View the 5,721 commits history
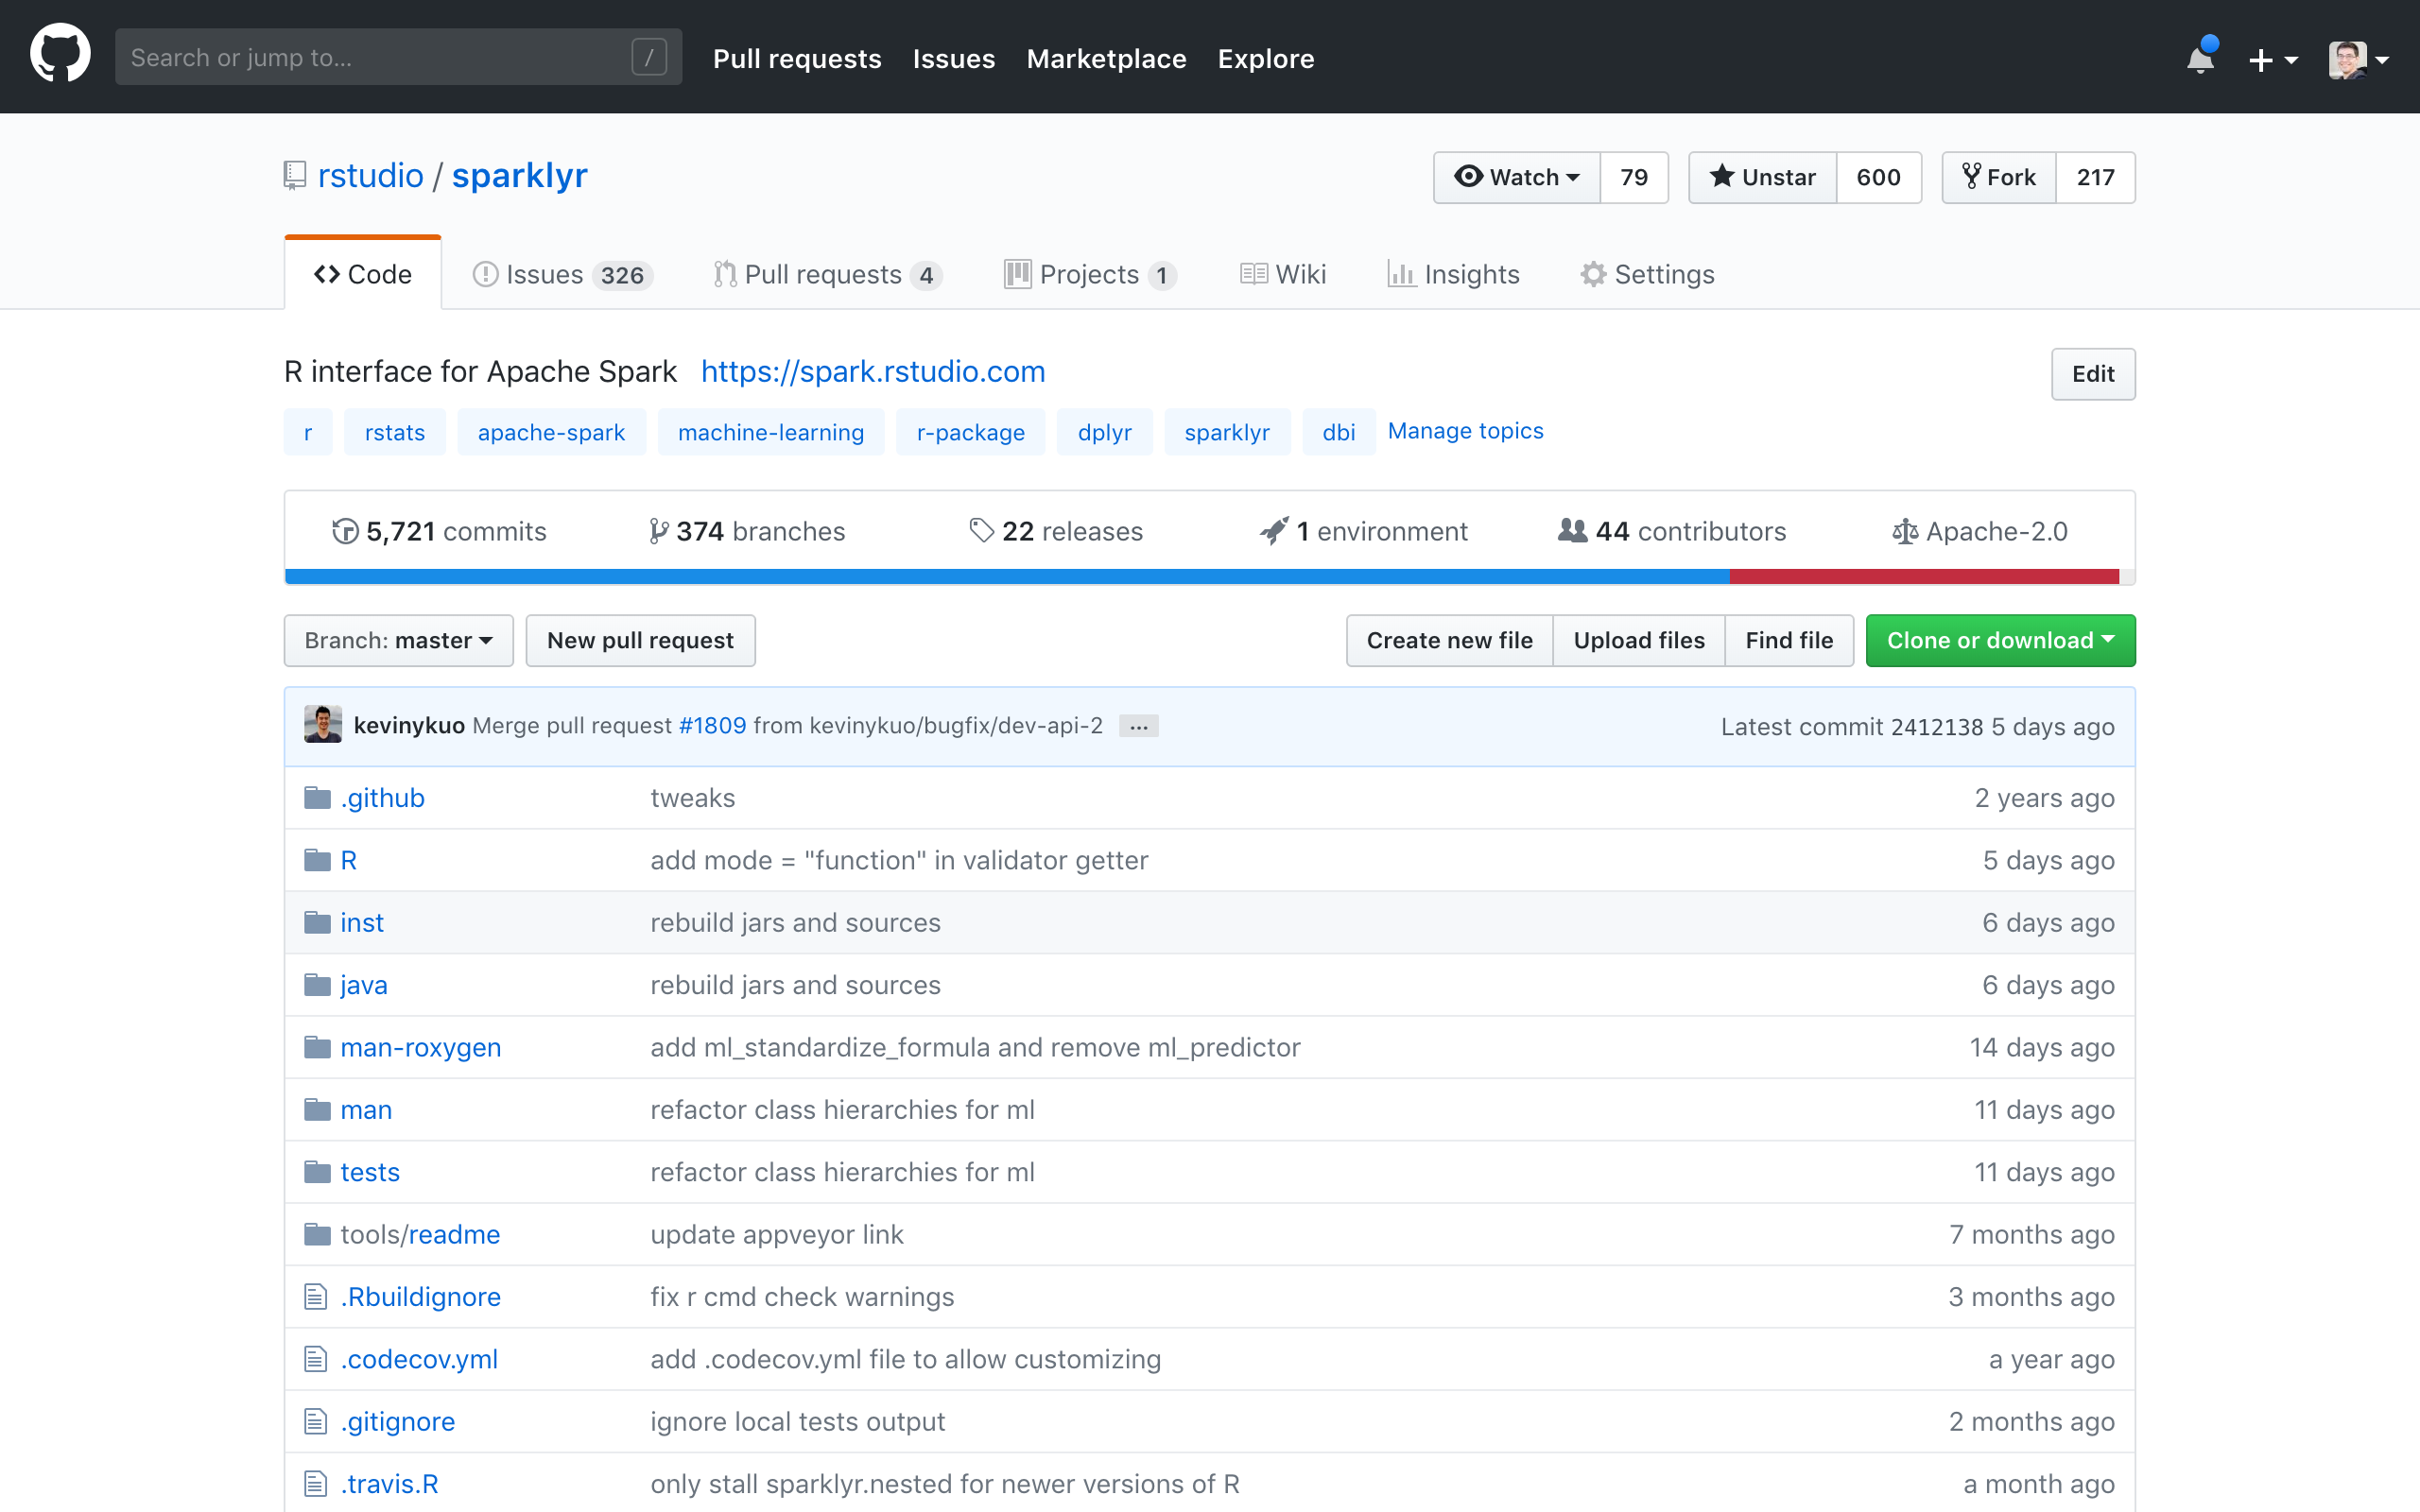The image size is (2420, 1512). tap(439, 531)
